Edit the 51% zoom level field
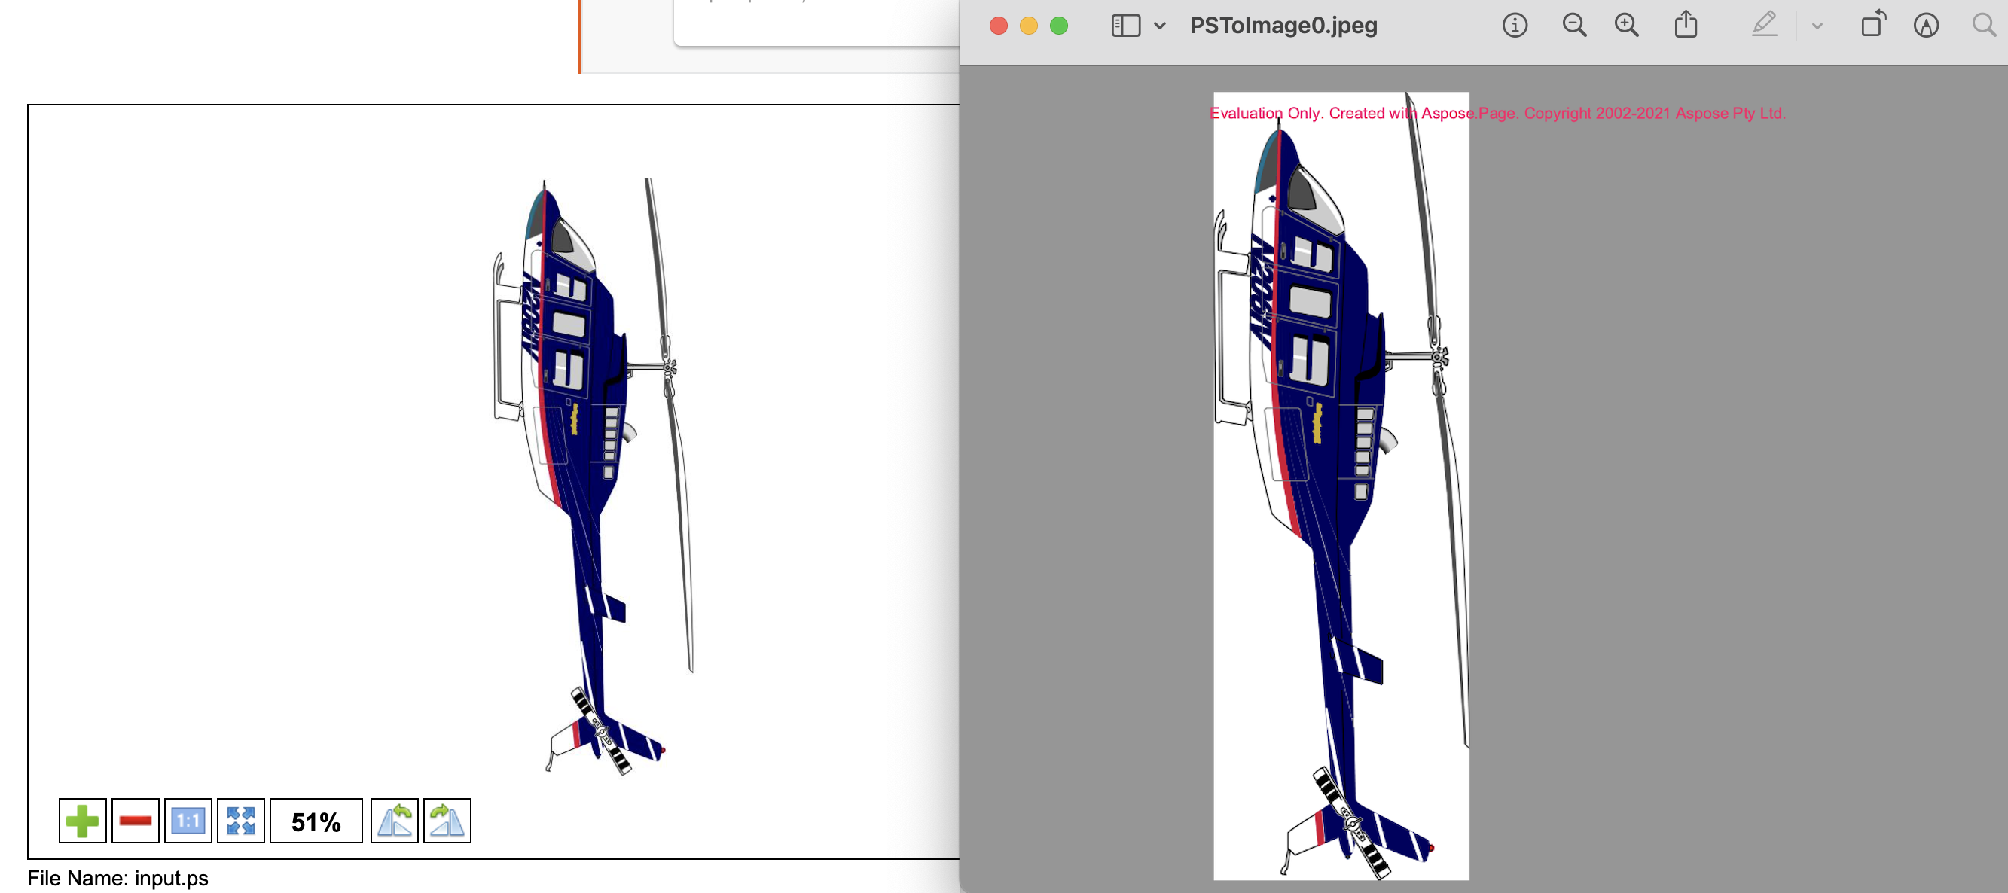The height and width of the screenshot is (893, 2008). tap(315, 820)
